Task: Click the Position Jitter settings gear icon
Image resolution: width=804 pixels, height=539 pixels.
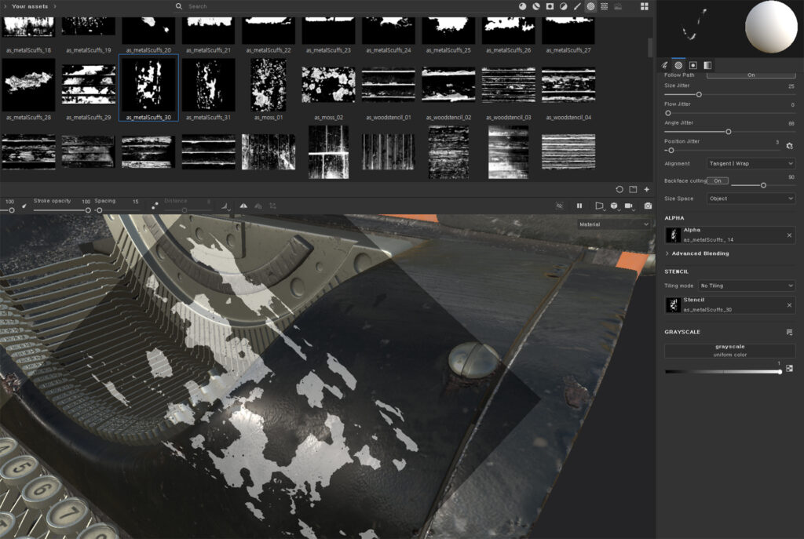Action: point(789,145)
